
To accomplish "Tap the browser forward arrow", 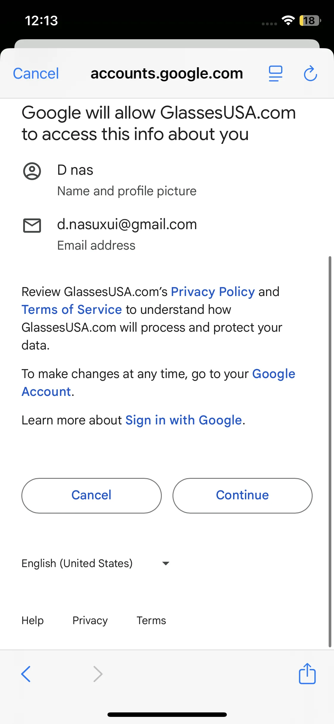I will (98, 674).
